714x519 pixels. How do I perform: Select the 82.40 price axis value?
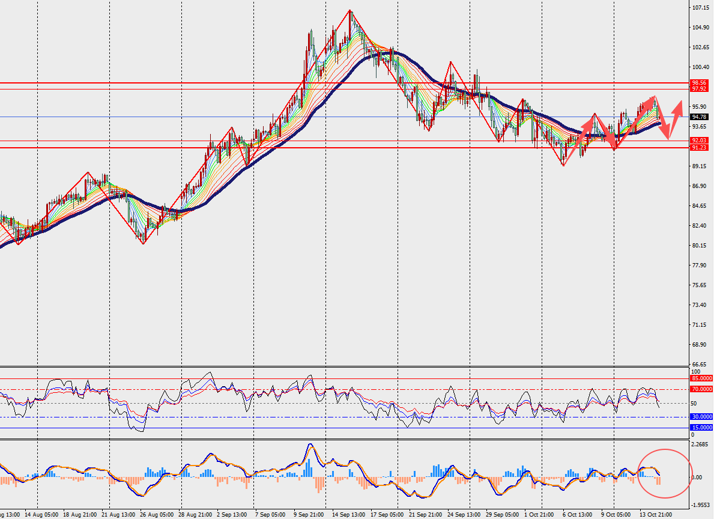coord(700,225)
